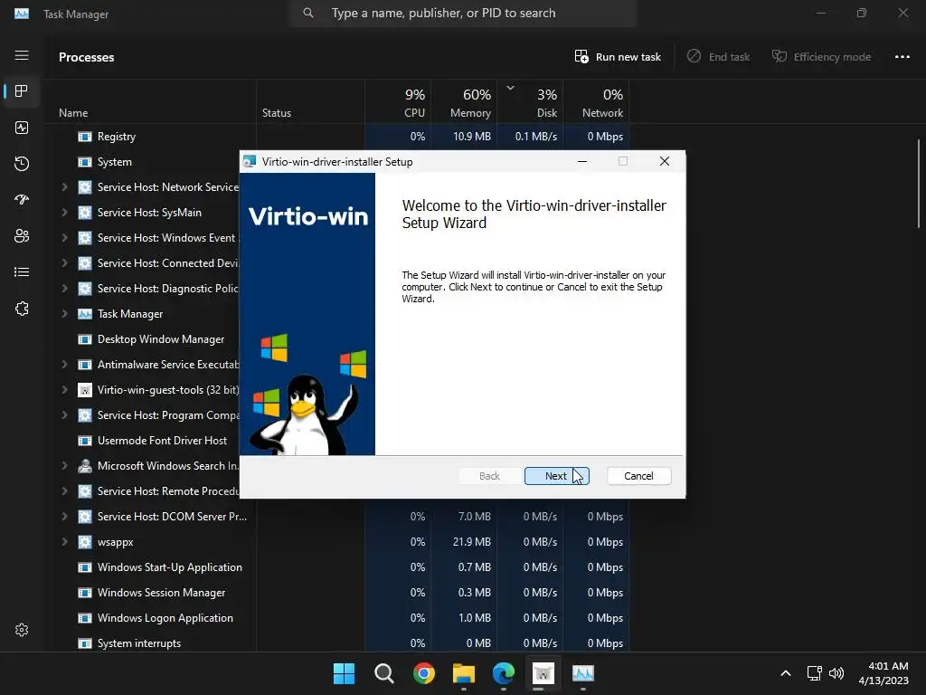Screen dimensions: 926x695
Task: Expand Service Host: Connected Devices row
Action: pos(64,263)
